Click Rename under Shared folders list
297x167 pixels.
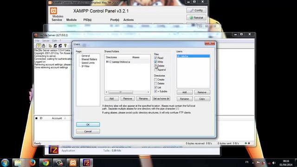tap(143, 99)
